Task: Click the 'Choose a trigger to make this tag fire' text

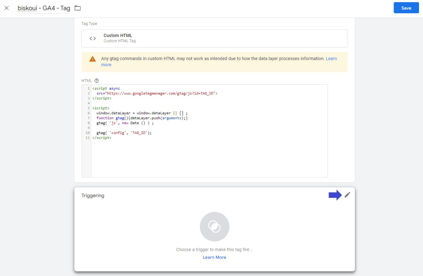Action: 214,249
